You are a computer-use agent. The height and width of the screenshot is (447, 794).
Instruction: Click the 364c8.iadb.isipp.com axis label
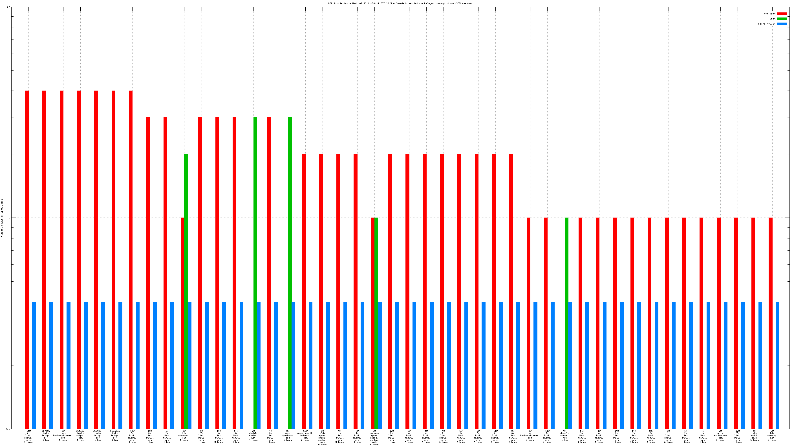point(80,435)
